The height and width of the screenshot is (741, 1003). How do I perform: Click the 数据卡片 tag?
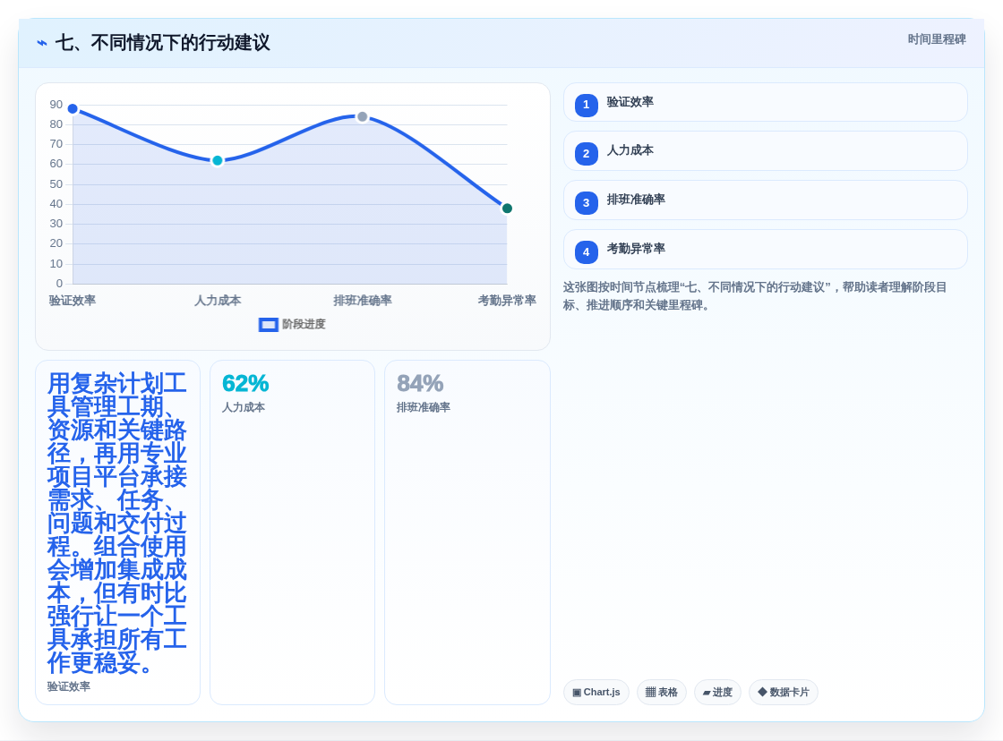pos(783,693)
